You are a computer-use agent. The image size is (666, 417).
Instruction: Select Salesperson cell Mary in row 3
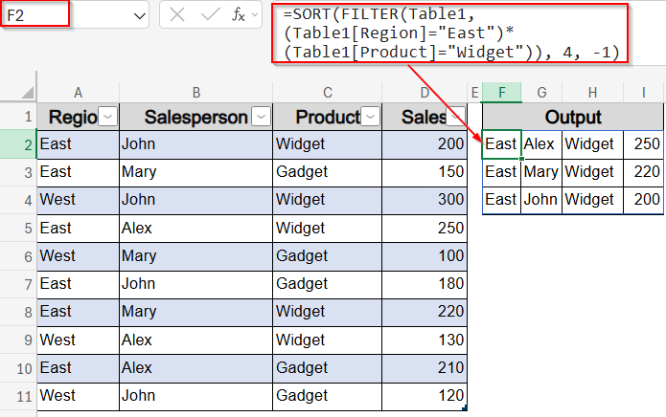(x=195, y=172)
